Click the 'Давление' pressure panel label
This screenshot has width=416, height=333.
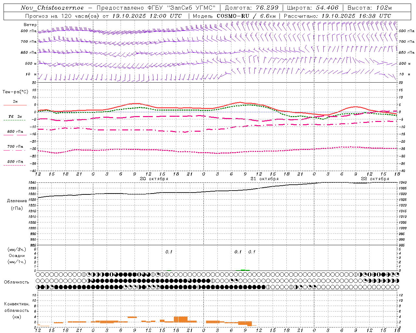[17, 201]
